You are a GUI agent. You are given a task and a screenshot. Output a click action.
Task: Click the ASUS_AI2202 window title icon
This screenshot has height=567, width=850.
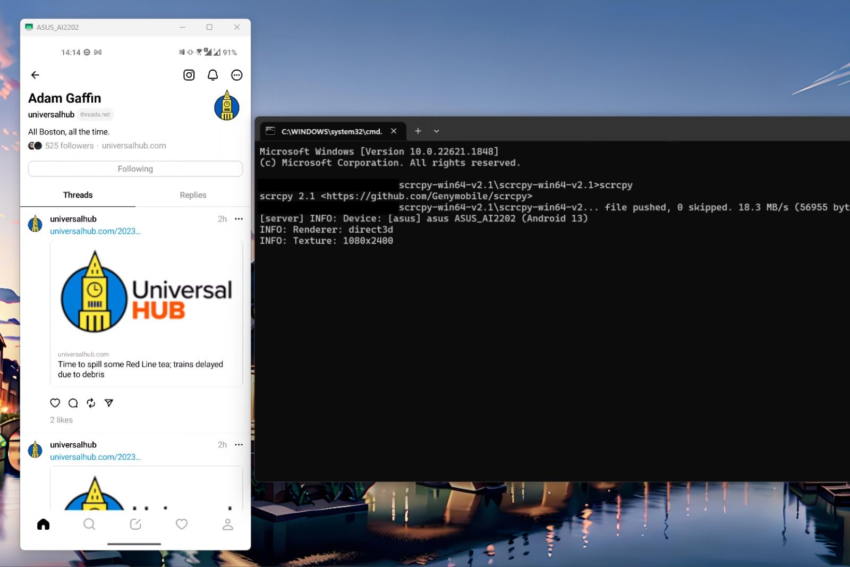pos(29,27)
